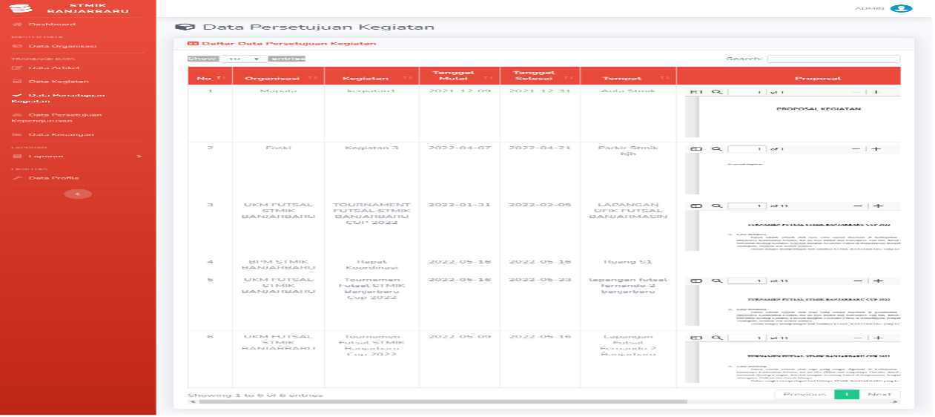Image resolution: width=935 pixels, height=417 pixels.
Task: Click the STMIK Banjarbaru logo icon
Action: click(25, 8)
